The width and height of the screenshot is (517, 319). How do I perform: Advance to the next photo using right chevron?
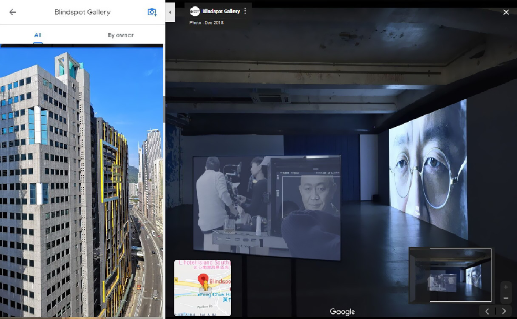pyautogui.click(x=504, y=311)
